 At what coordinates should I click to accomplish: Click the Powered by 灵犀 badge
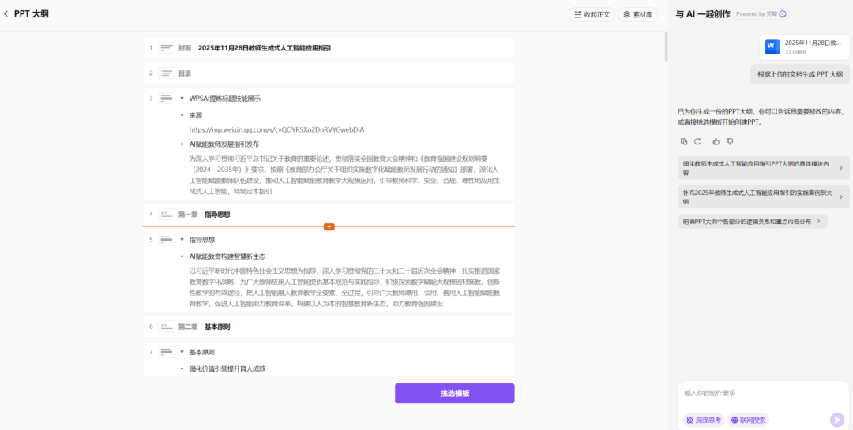[x=761, y=14]
